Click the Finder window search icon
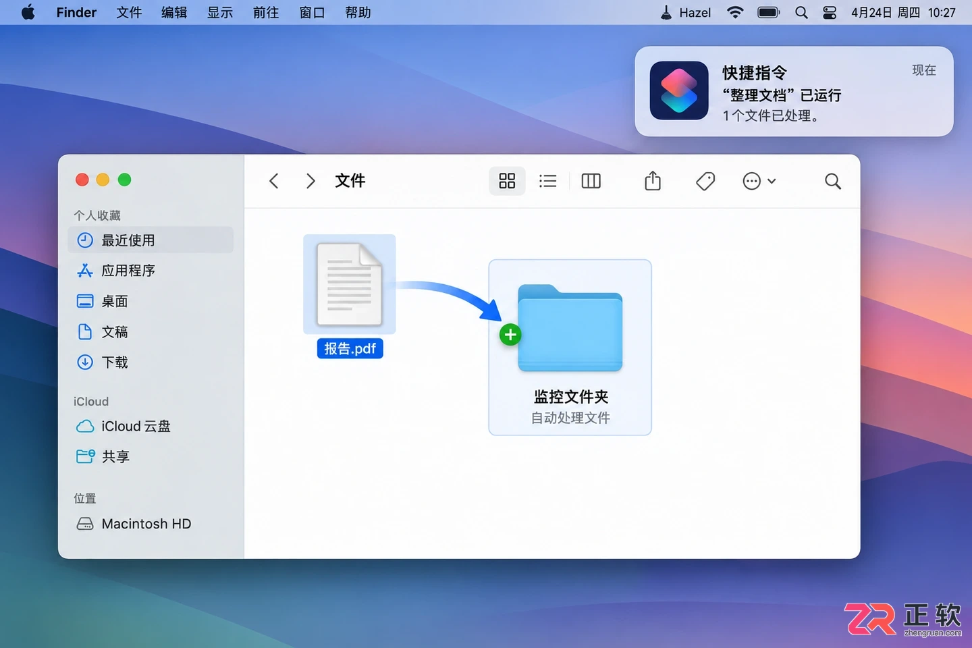Viewport: 972px width, 648px height. pos(833,181)
